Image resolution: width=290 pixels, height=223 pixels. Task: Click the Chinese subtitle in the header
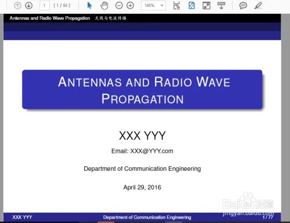click(x=111, y=18)
